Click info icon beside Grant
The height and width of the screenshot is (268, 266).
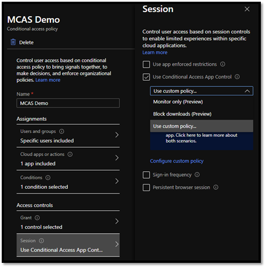coord(37,218)
